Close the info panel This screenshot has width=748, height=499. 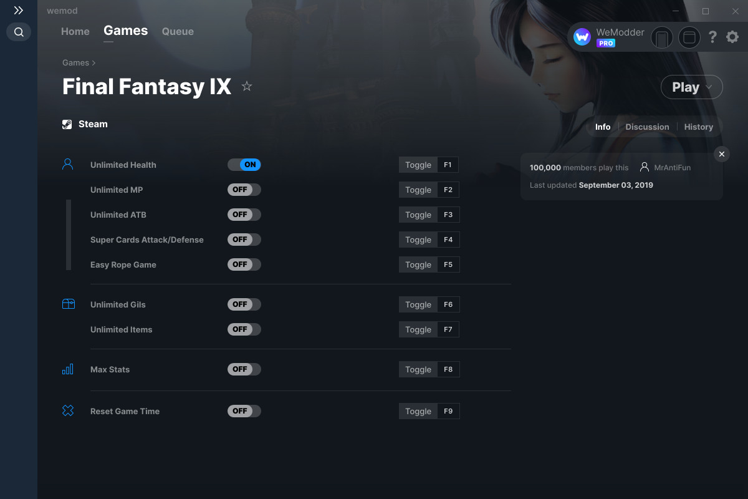[x=721, y=154]
